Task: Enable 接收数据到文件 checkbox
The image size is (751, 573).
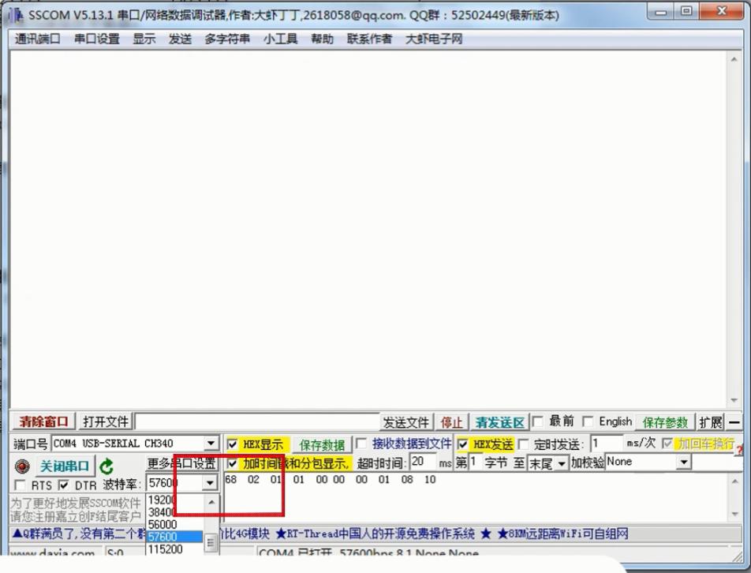Action: [x=362, y=443]
